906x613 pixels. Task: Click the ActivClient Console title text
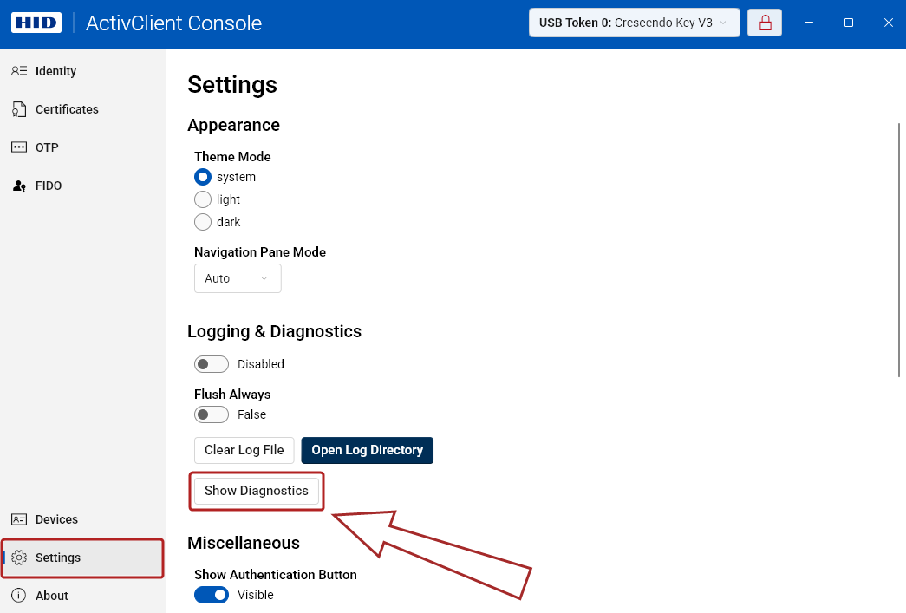174,23
